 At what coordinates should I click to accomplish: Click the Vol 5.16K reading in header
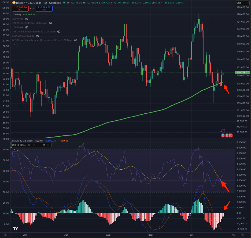click(x=157, y=3)
